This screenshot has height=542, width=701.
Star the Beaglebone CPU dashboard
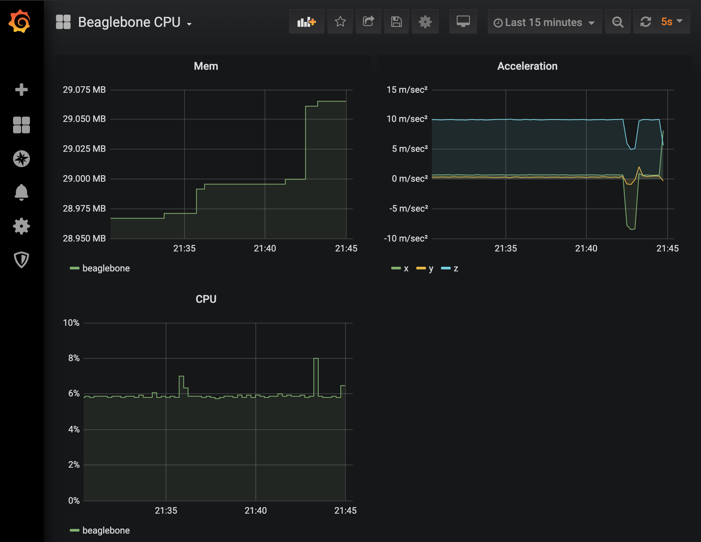[x=340, y=22]
